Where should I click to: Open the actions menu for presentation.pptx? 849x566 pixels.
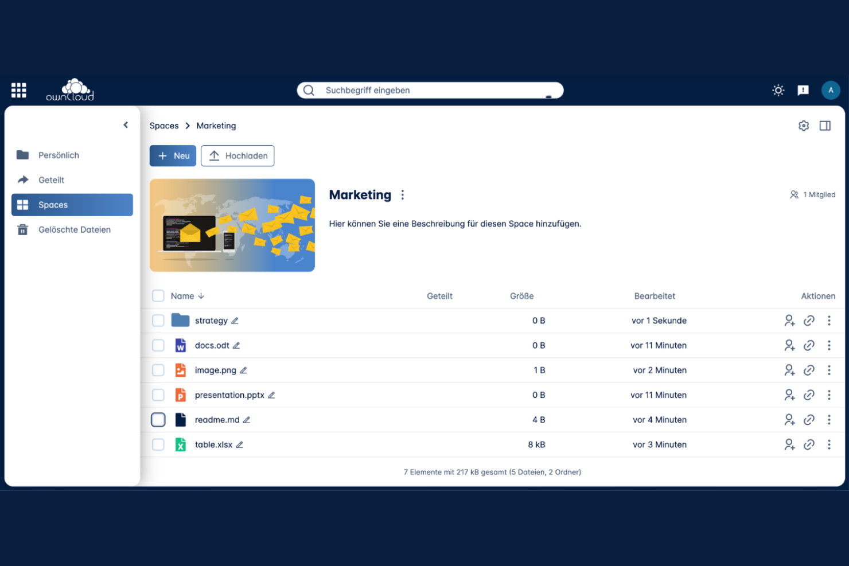tap(829, 395)
